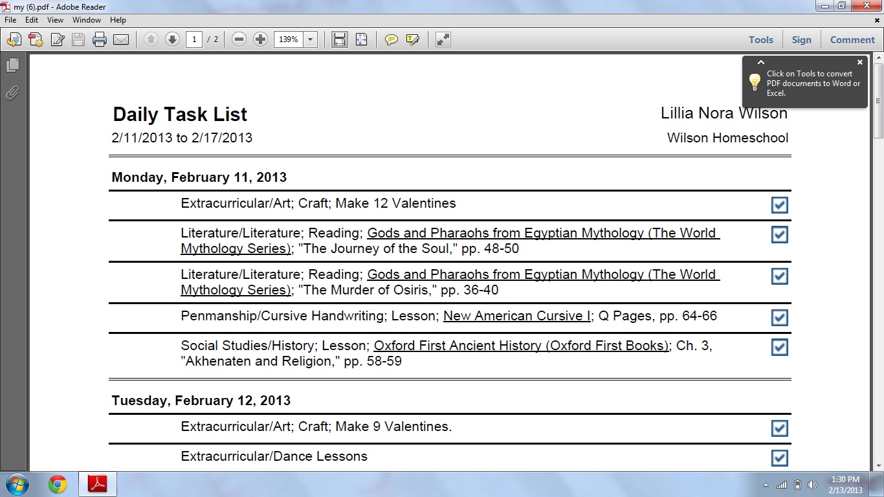884x497 pixels.
Task: Click the date range 2/11/2013 to 2/17/2013
Action: click(x=182, y=138)
